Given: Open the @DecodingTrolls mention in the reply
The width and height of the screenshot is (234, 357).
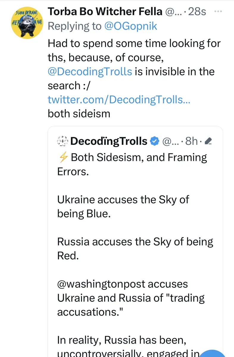Looking at the screenshot, I should click(90, 71).
